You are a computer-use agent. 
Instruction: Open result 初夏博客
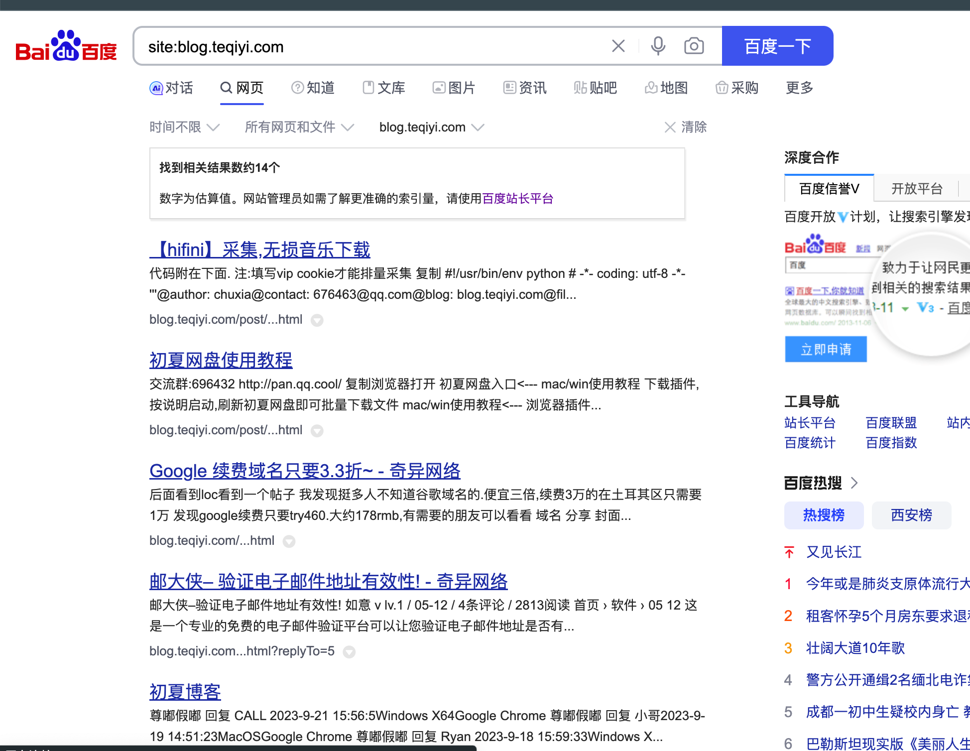point(185,692)
